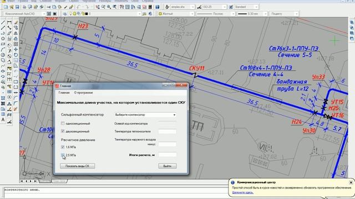This screenshot has height=199, width=355.
Task: Toggle the 2,5 МПа pressure checkbox
Action: [x=63, y=155]
